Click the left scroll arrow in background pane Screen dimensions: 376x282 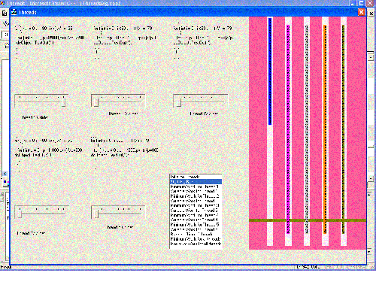5,174
